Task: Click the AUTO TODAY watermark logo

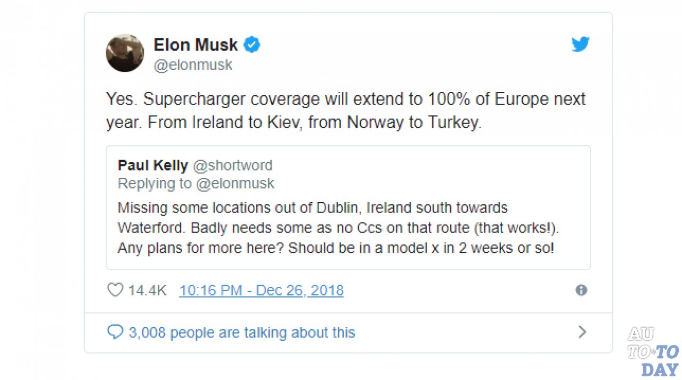Action: point(653,352)
